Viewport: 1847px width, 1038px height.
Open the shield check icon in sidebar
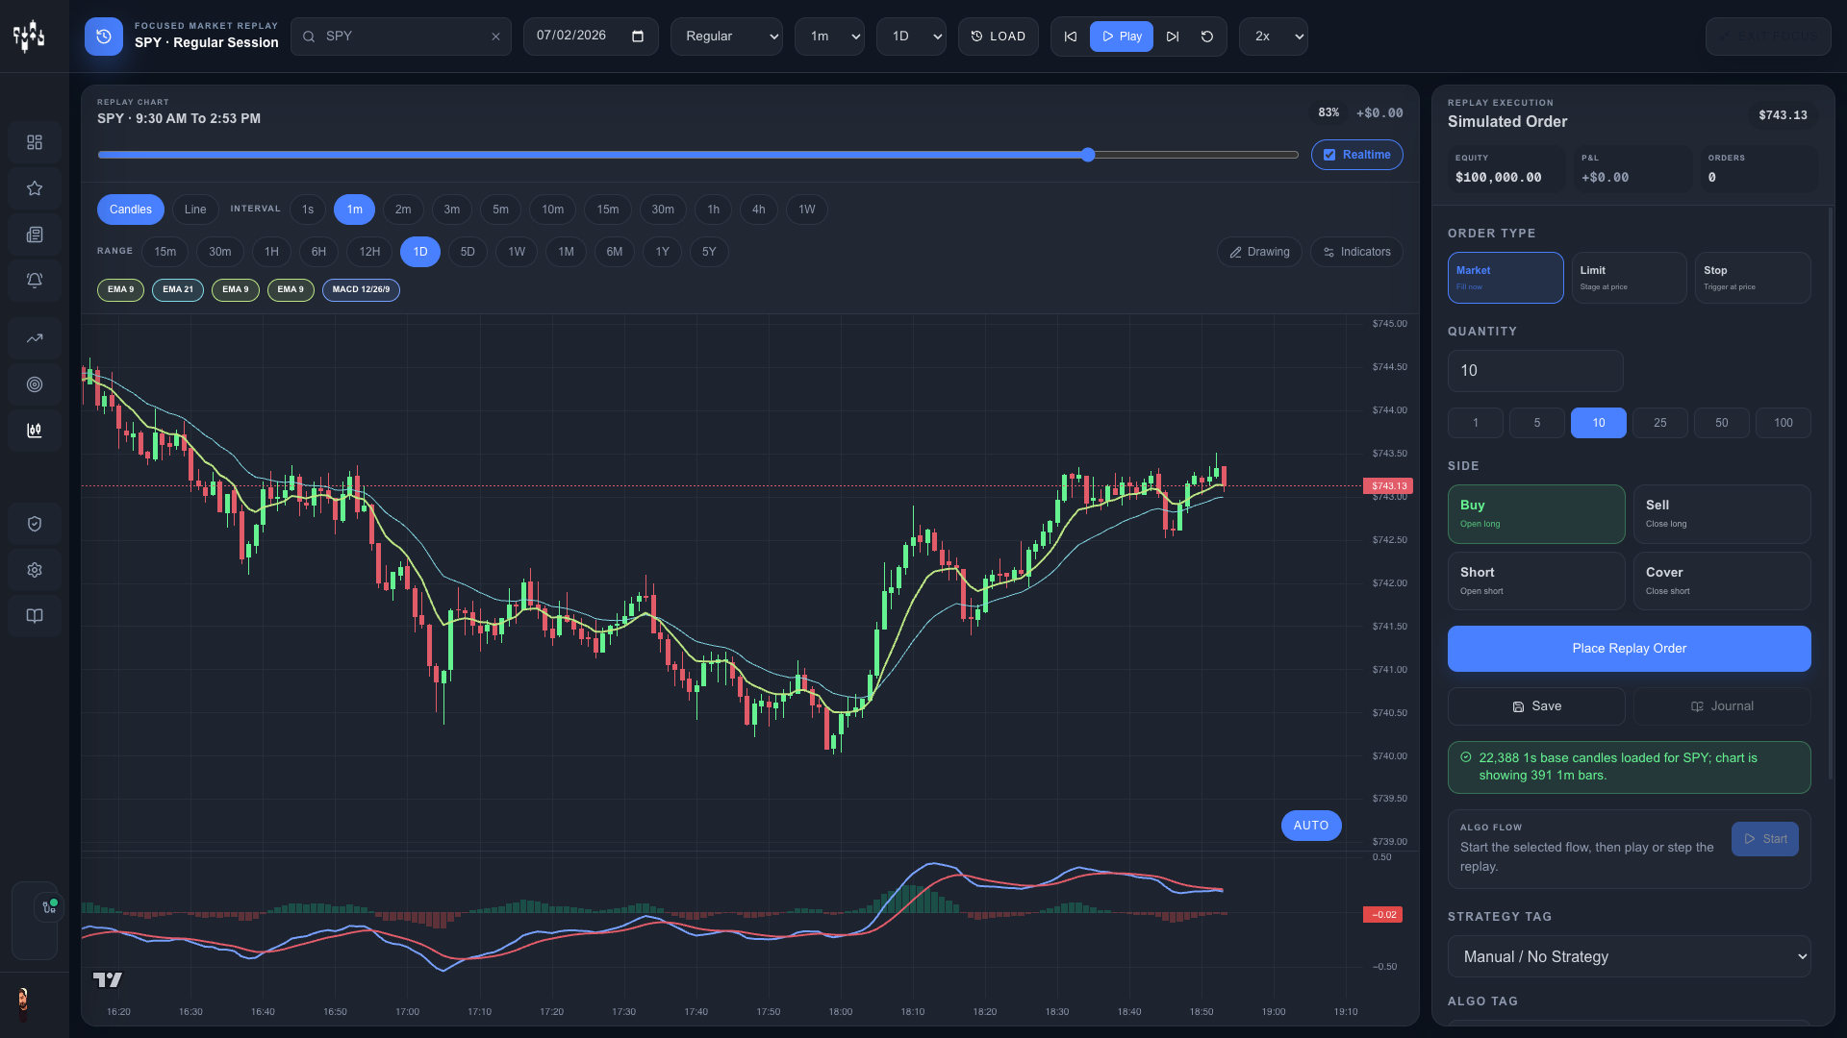(35, 524)
